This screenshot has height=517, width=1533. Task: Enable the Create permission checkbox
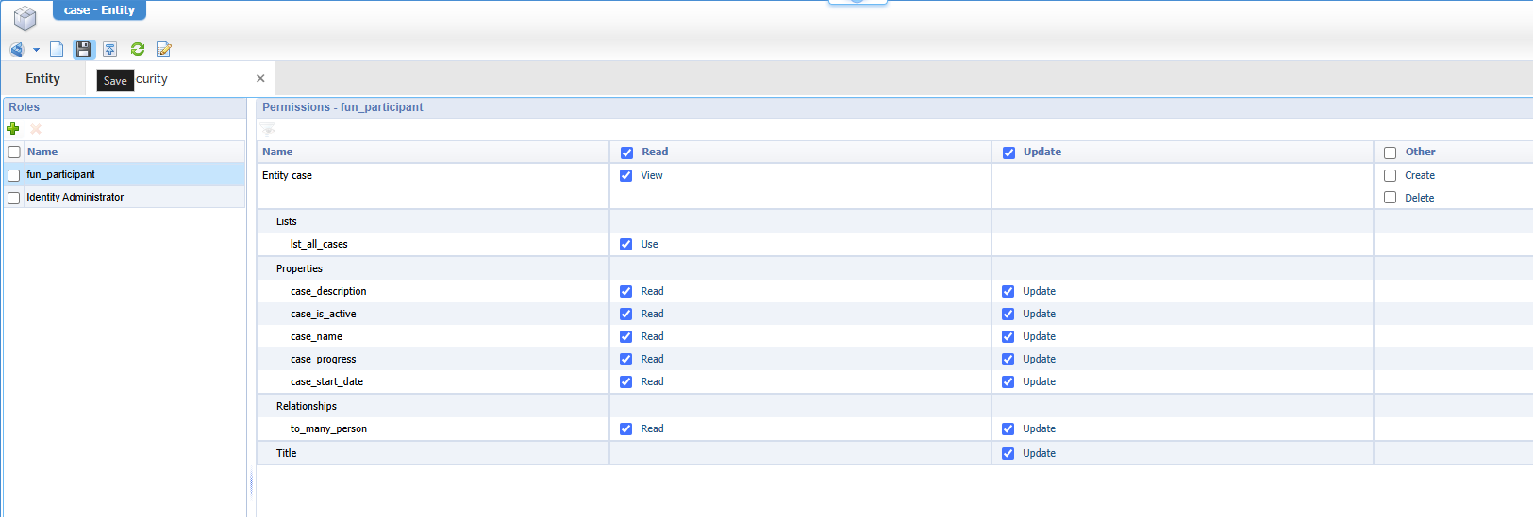tap(1390, 175)
